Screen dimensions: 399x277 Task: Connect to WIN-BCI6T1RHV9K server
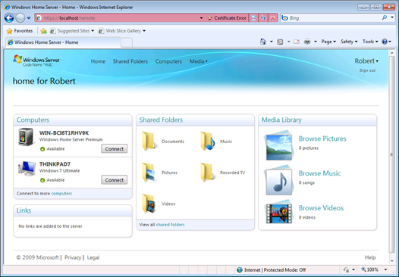click(115, 149)
